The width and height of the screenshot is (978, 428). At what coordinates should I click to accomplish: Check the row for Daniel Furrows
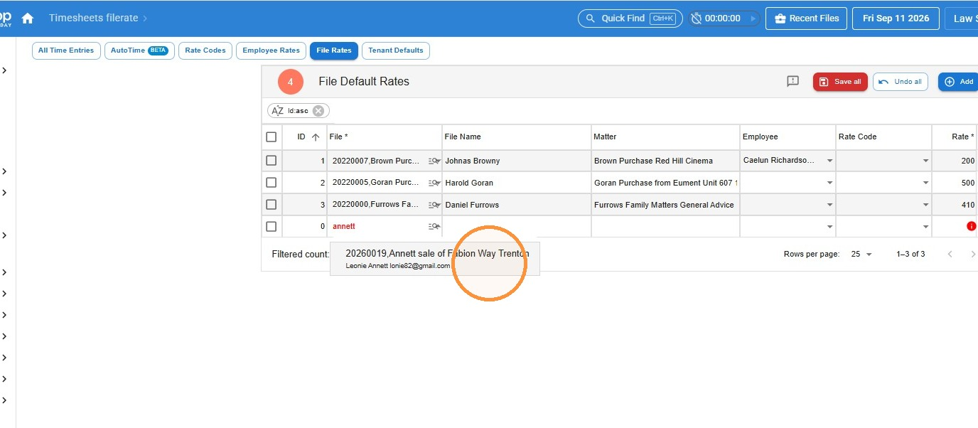click(x=271, y=205)
